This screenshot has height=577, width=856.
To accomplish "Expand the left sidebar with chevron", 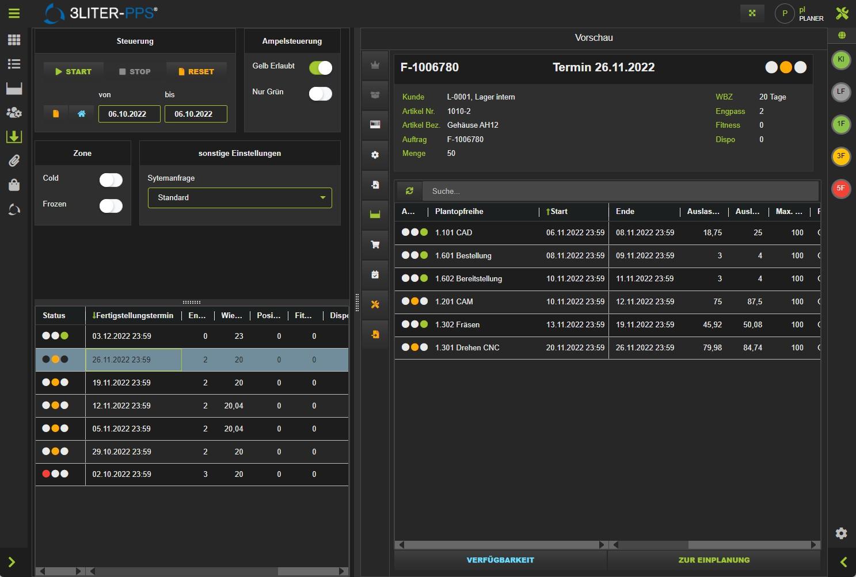I will click(12, 562).
